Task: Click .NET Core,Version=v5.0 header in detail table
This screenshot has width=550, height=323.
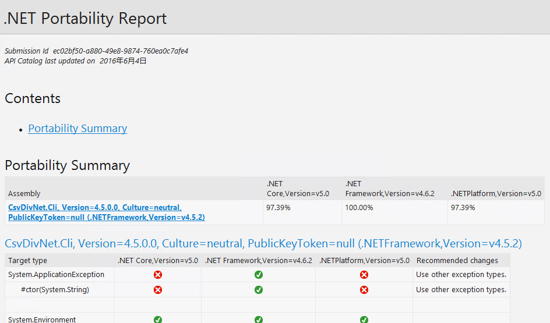Action: pos(158,261)
